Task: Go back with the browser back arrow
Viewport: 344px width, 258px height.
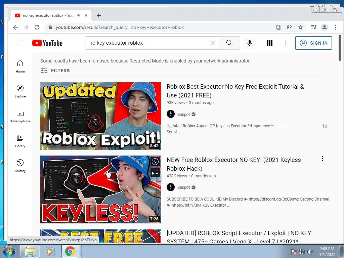Action: coord(15,27)
